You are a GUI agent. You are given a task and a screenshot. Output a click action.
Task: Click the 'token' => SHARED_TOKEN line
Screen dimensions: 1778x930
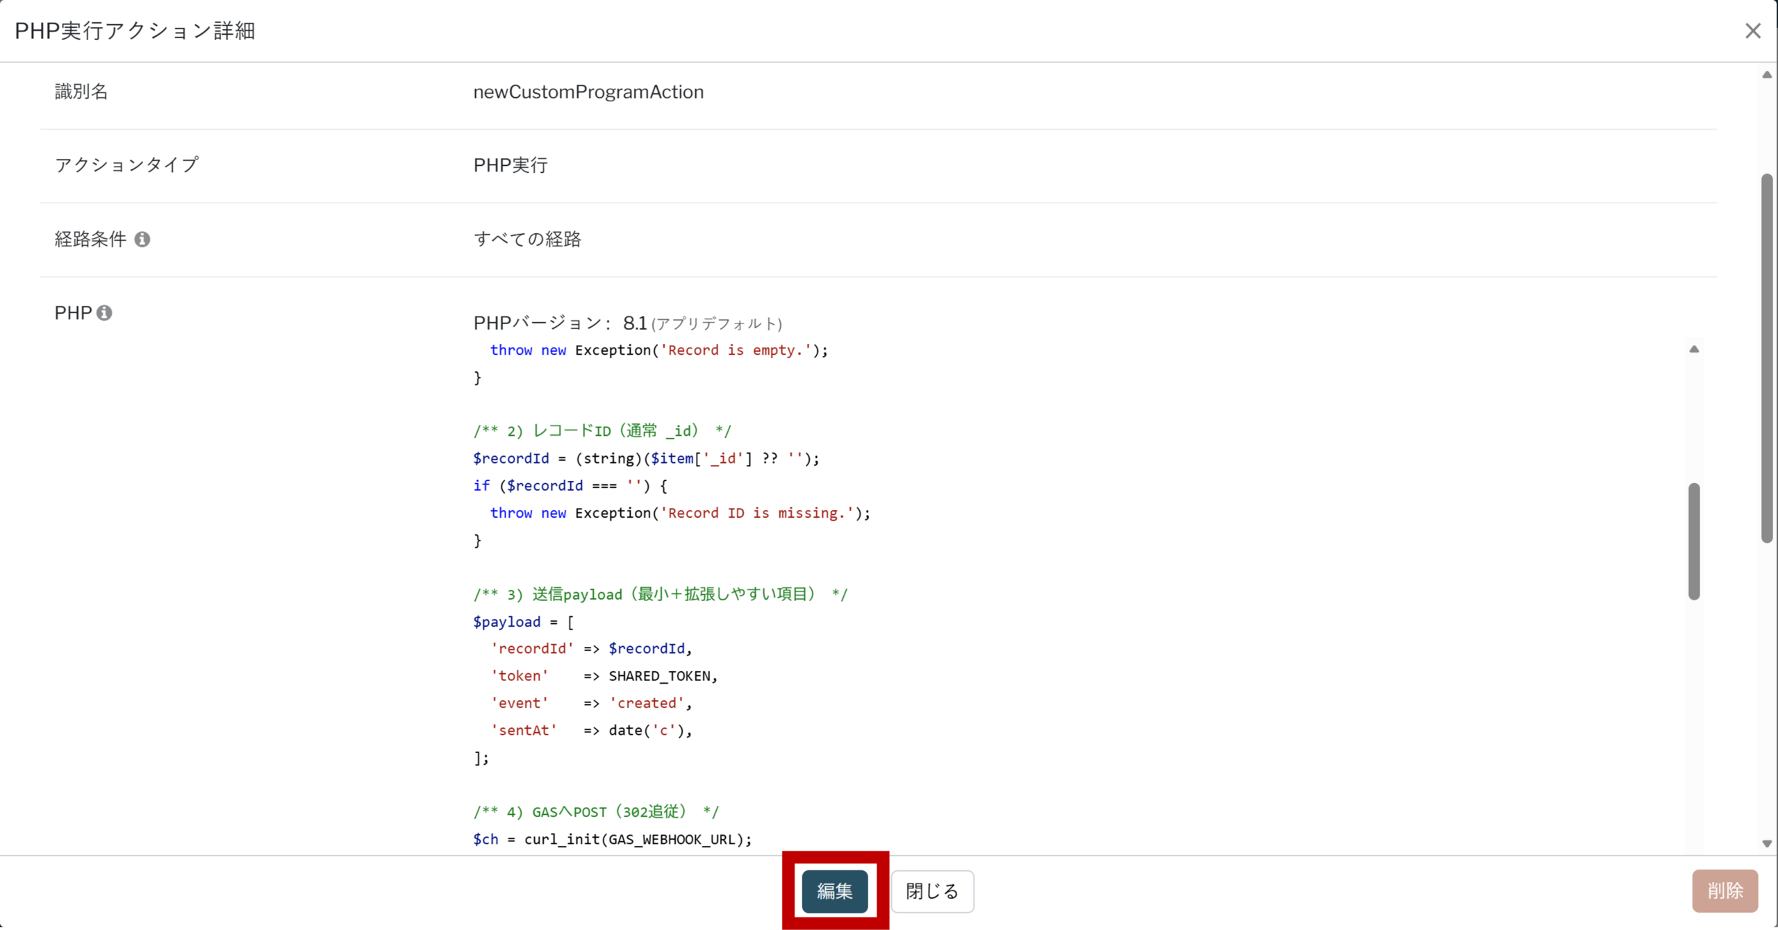(604, 676)
